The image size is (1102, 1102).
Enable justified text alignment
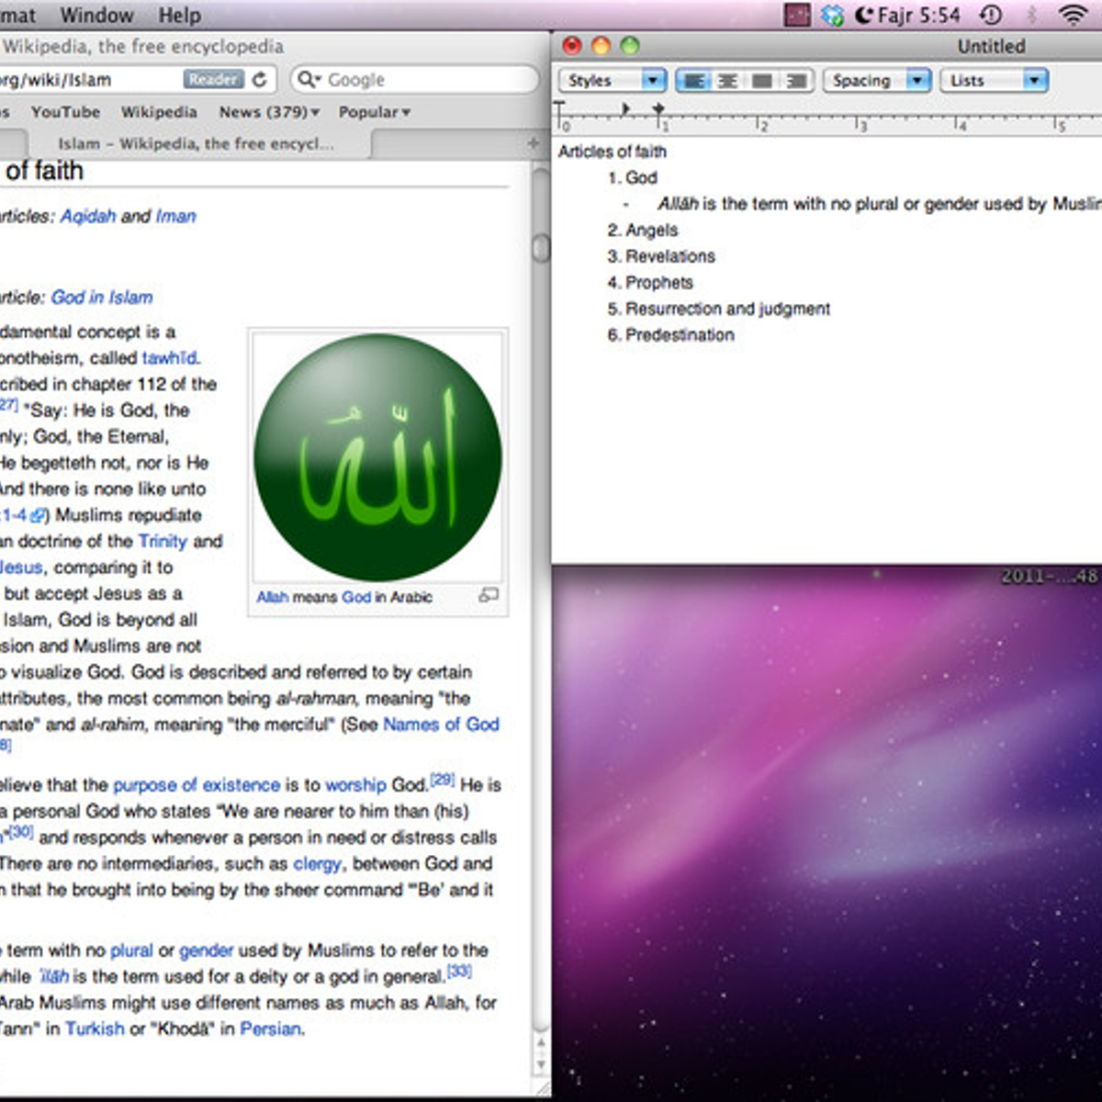coord(762,81)
